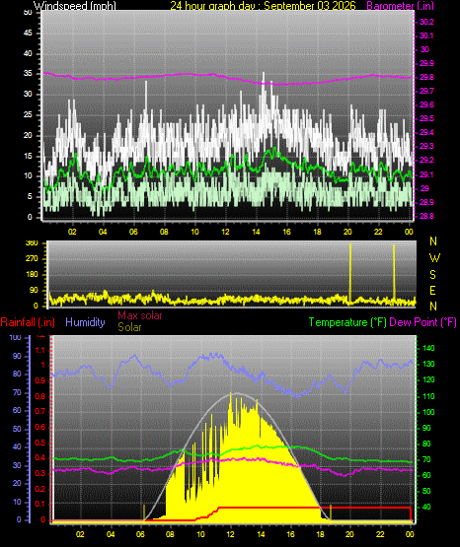The image size is (460, 547).
Task: Click the Dew Point (°F) legend label
Action: pos(422,322)
